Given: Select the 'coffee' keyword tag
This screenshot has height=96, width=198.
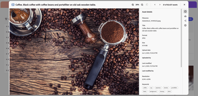Looking at the screenshot, I should pos(145,88).
